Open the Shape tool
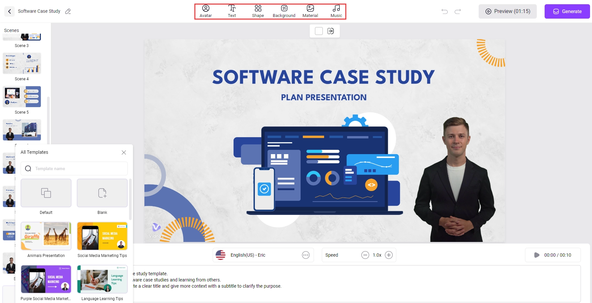This screenshot has width=592, height=303. coord(258,11)
